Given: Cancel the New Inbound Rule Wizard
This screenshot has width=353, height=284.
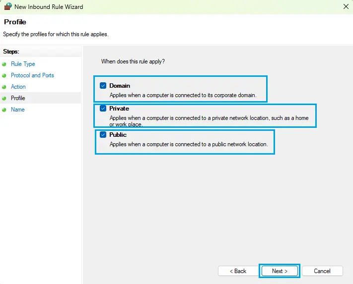Looking at the screenshot, I should tap(322, 271).
